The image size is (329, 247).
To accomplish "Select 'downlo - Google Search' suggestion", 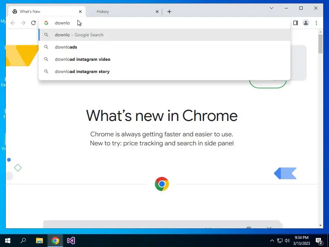I will pos(164,35).
